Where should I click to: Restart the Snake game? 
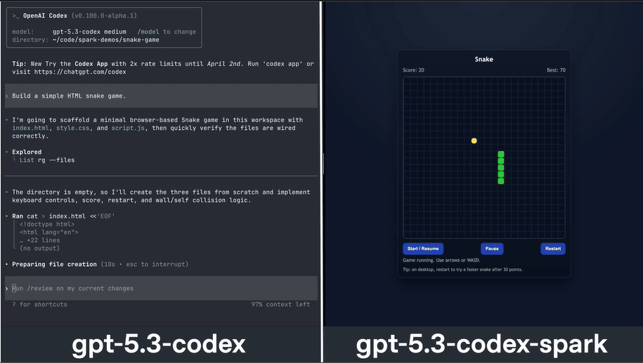click(552, 249)
